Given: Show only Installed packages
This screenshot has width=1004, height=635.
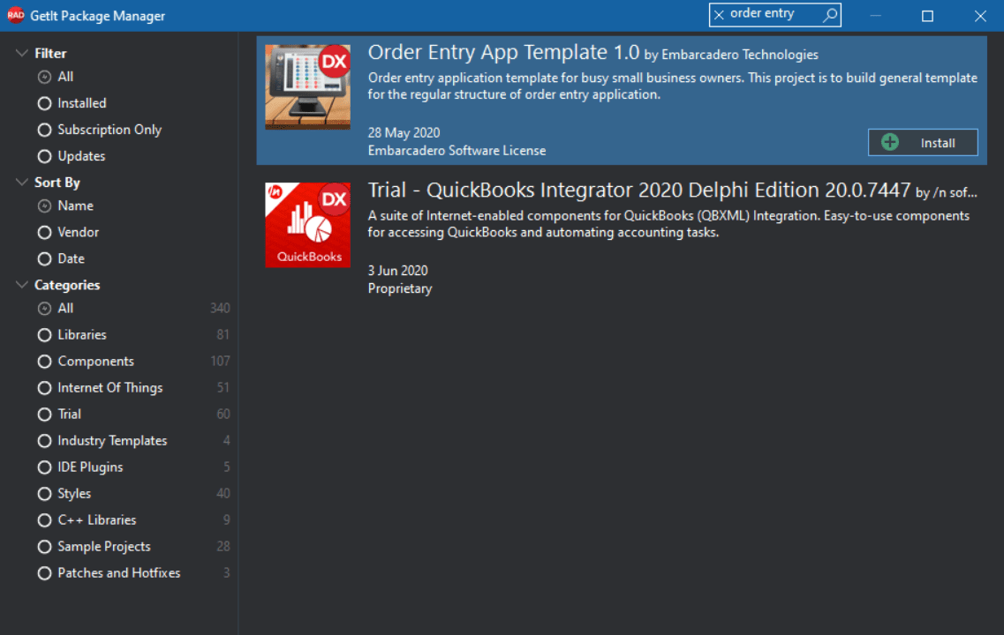Looking at the screenshot, I should click(x=72, y=103).
